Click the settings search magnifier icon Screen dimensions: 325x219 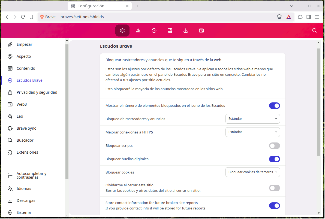314,31
